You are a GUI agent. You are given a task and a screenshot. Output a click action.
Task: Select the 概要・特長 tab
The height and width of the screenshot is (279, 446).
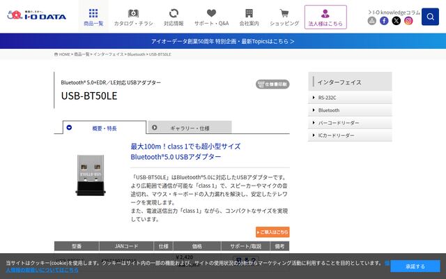[x=105, y=128]
